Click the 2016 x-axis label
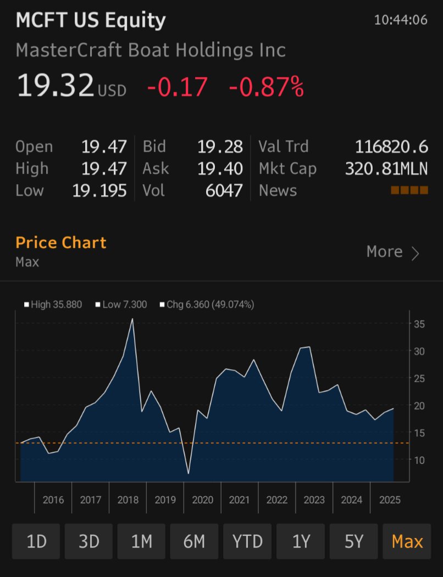 (x=53, y=500)
